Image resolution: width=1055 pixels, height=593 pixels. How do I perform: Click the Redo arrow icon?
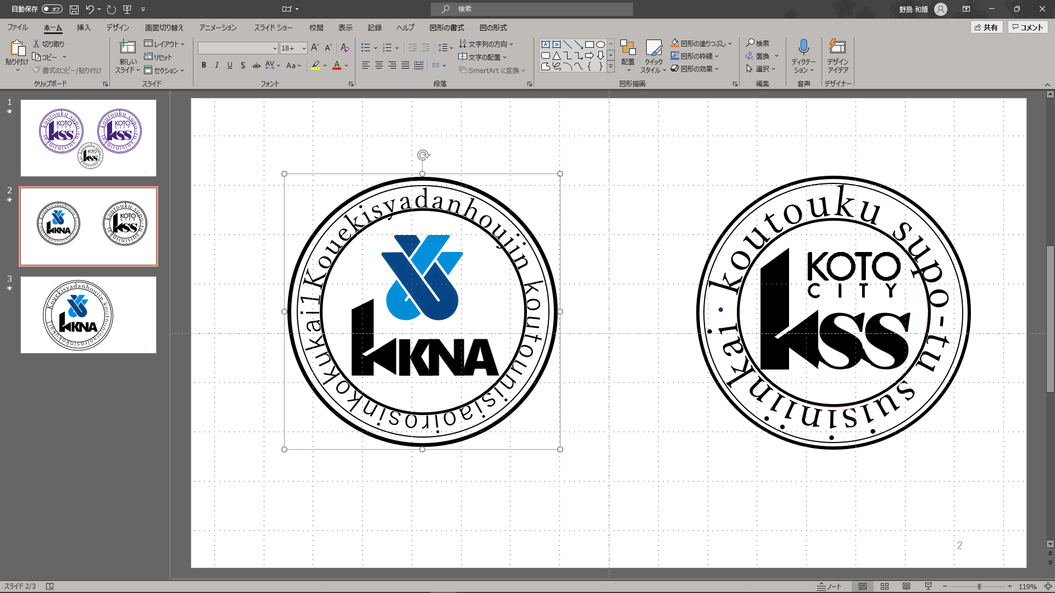coord(112,9)
